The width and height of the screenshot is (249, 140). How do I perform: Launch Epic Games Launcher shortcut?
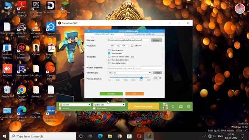(x=36, y=9)
